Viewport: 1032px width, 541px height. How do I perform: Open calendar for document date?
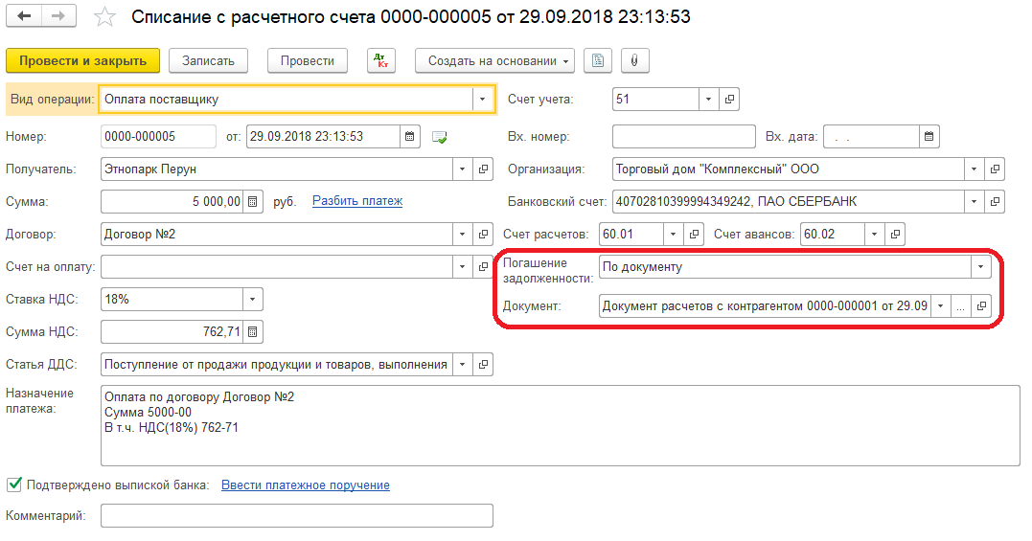tap(409, 137)
